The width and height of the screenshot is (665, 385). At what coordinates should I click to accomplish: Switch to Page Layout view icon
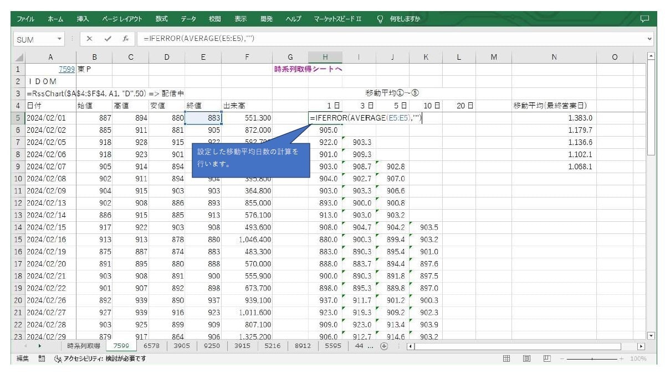(x=526, y=358)
